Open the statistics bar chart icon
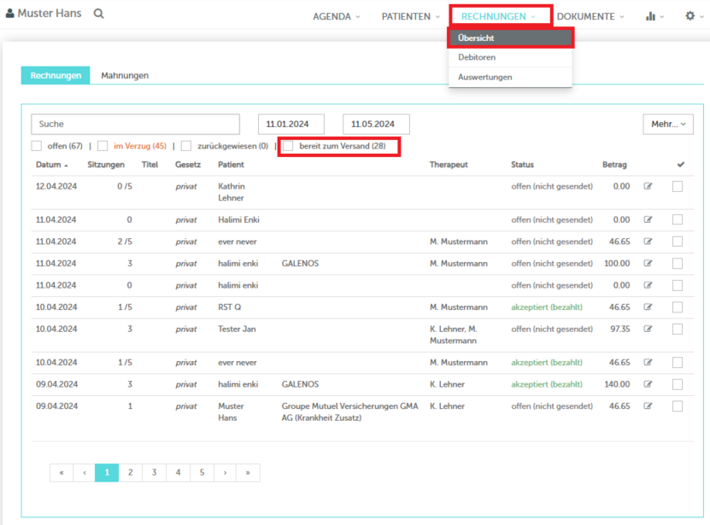 (651, 16)
